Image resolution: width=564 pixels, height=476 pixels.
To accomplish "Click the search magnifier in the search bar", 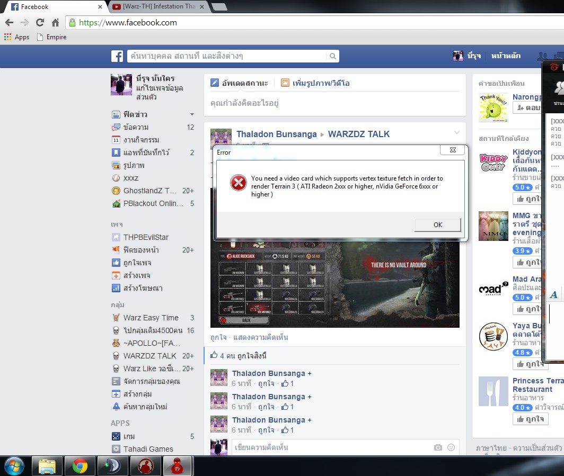I will pos(333,56).
